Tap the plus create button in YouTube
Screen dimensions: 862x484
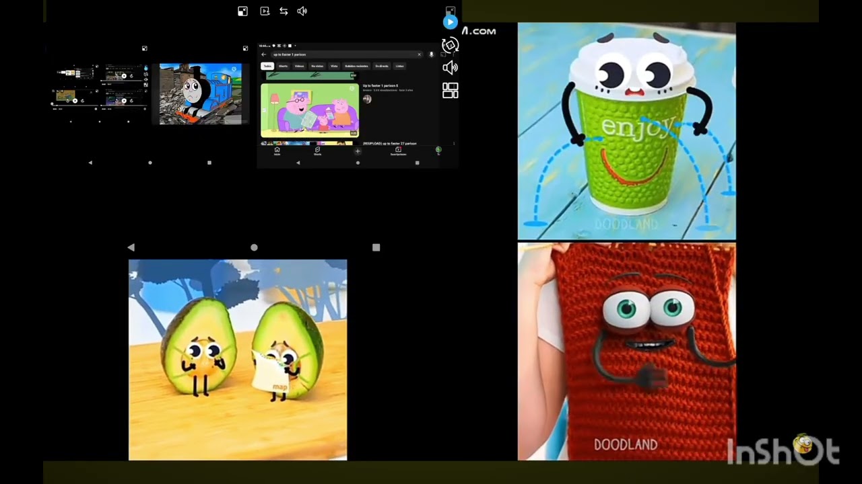pos(358,151)
